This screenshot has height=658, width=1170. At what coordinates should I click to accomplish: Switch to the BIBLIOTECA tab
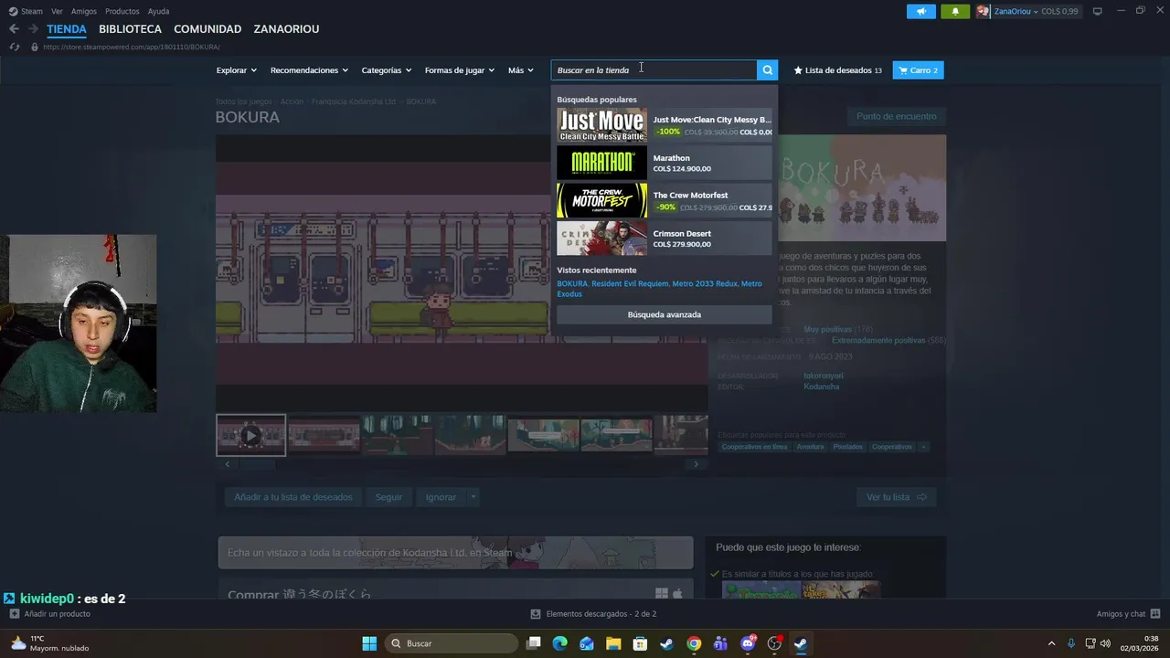coord(130,29)
